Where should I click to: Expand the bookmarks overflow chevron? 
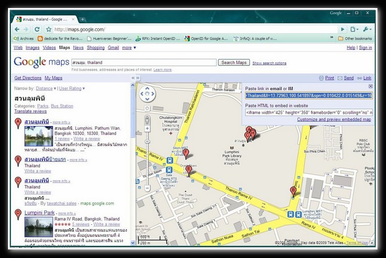click(332, 37)
